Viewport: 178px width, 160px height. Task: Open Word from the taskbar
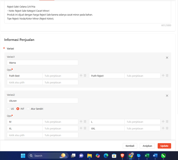(x=155, y=156)
